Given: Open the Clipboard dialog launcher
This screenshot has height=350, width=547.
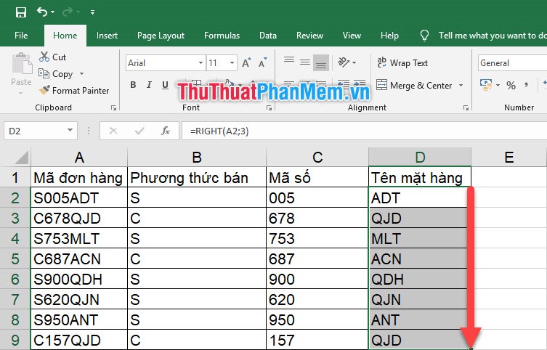Looking at the screenshot, I should (114, 108).
